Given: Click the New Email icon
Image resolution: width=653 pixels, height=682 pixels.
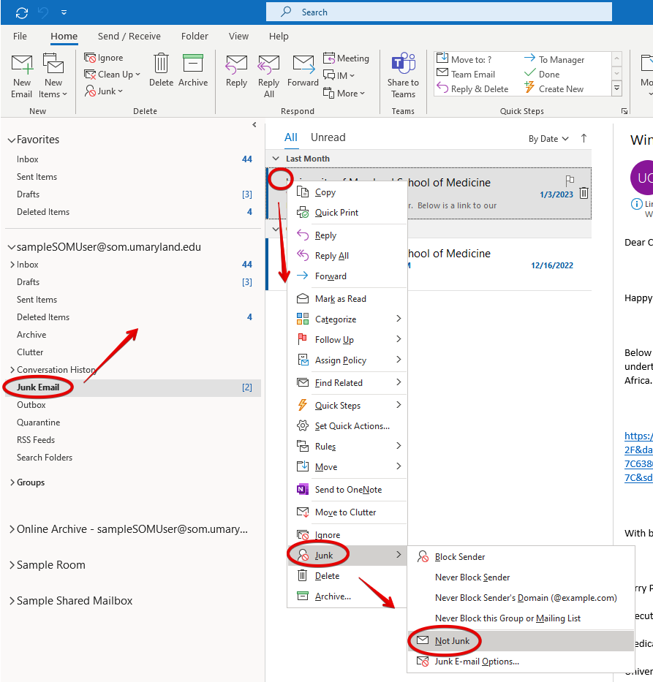Looking at the screenshot, I should (x=22, y=66).
